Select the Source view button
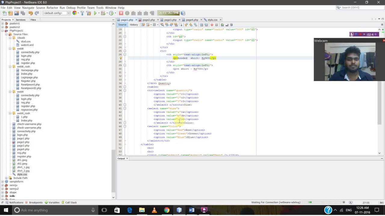This screenshot has width=385, height=216. point(122,25)
